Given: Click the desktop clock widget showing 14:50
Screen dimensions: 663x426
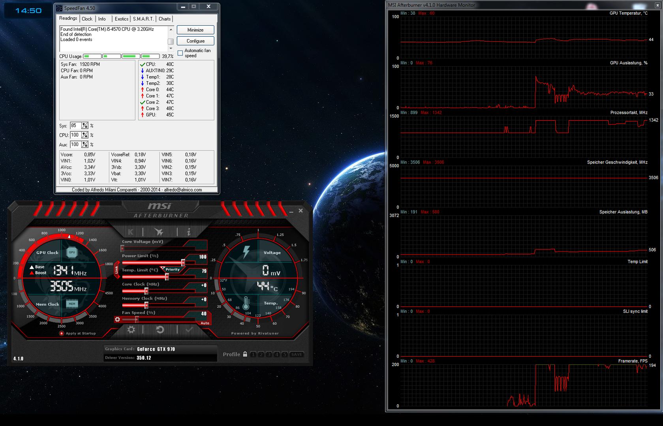Looking at the screenshot, I should click(x=28, y=11).
